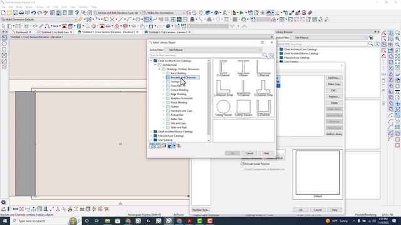Click search field in Select Library Object dialog
This screenshot has height=225, width=401.
206,56
